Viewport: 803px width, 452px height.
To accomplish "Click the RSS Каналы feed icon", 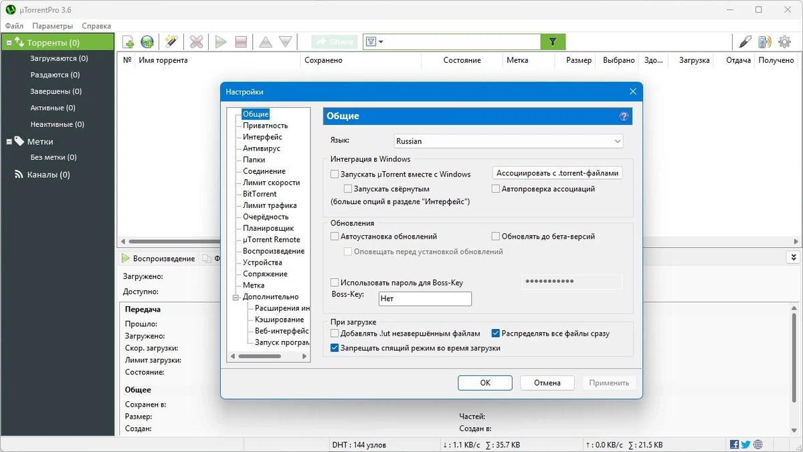I will tap(19, 175).
